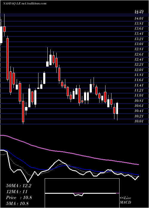
Task: Click the purple 50MA line
Action: click(69, 153)
